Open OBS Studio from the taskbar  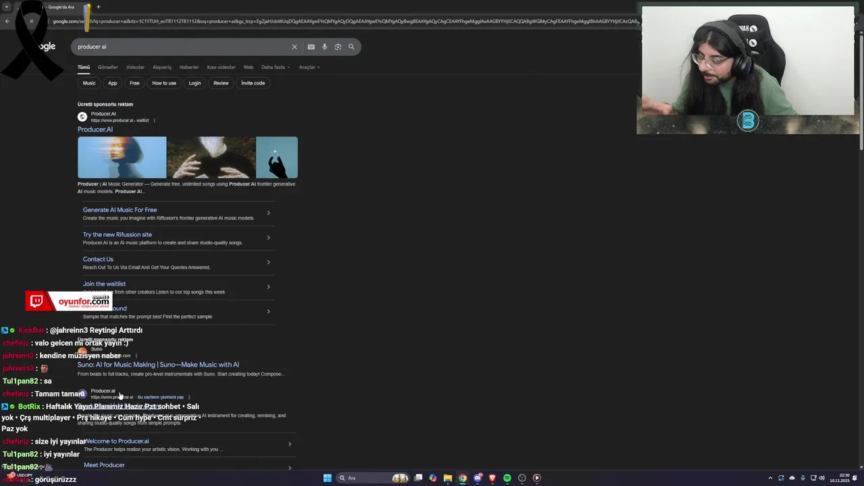point(522,478)
